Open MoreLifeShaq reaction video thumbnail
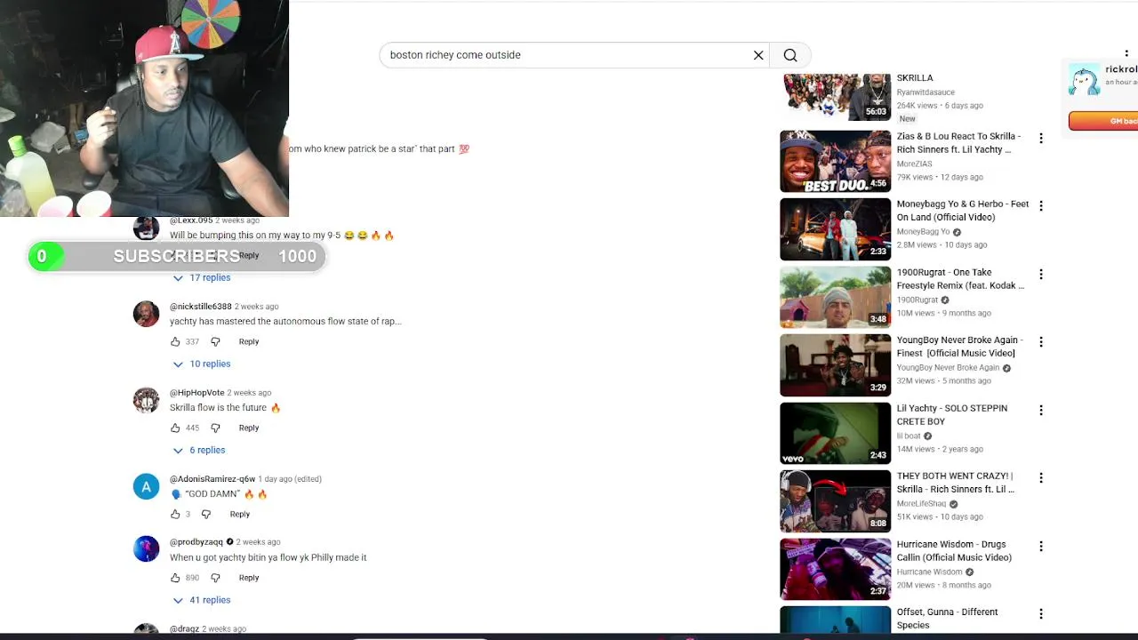This screenshot has height=640, width=1138. 835,501
